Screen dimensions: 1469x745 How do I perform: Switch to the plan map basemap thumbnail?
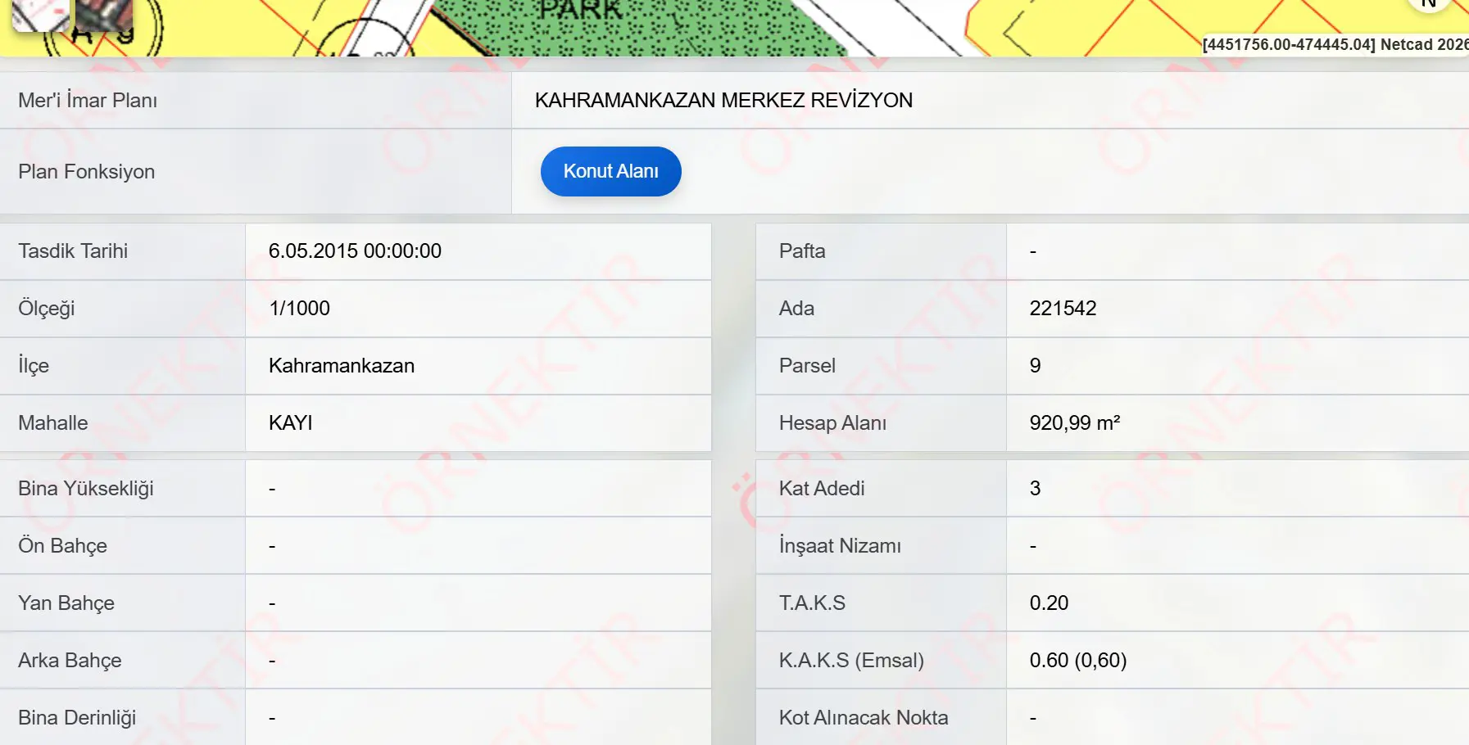coord(40,14)
